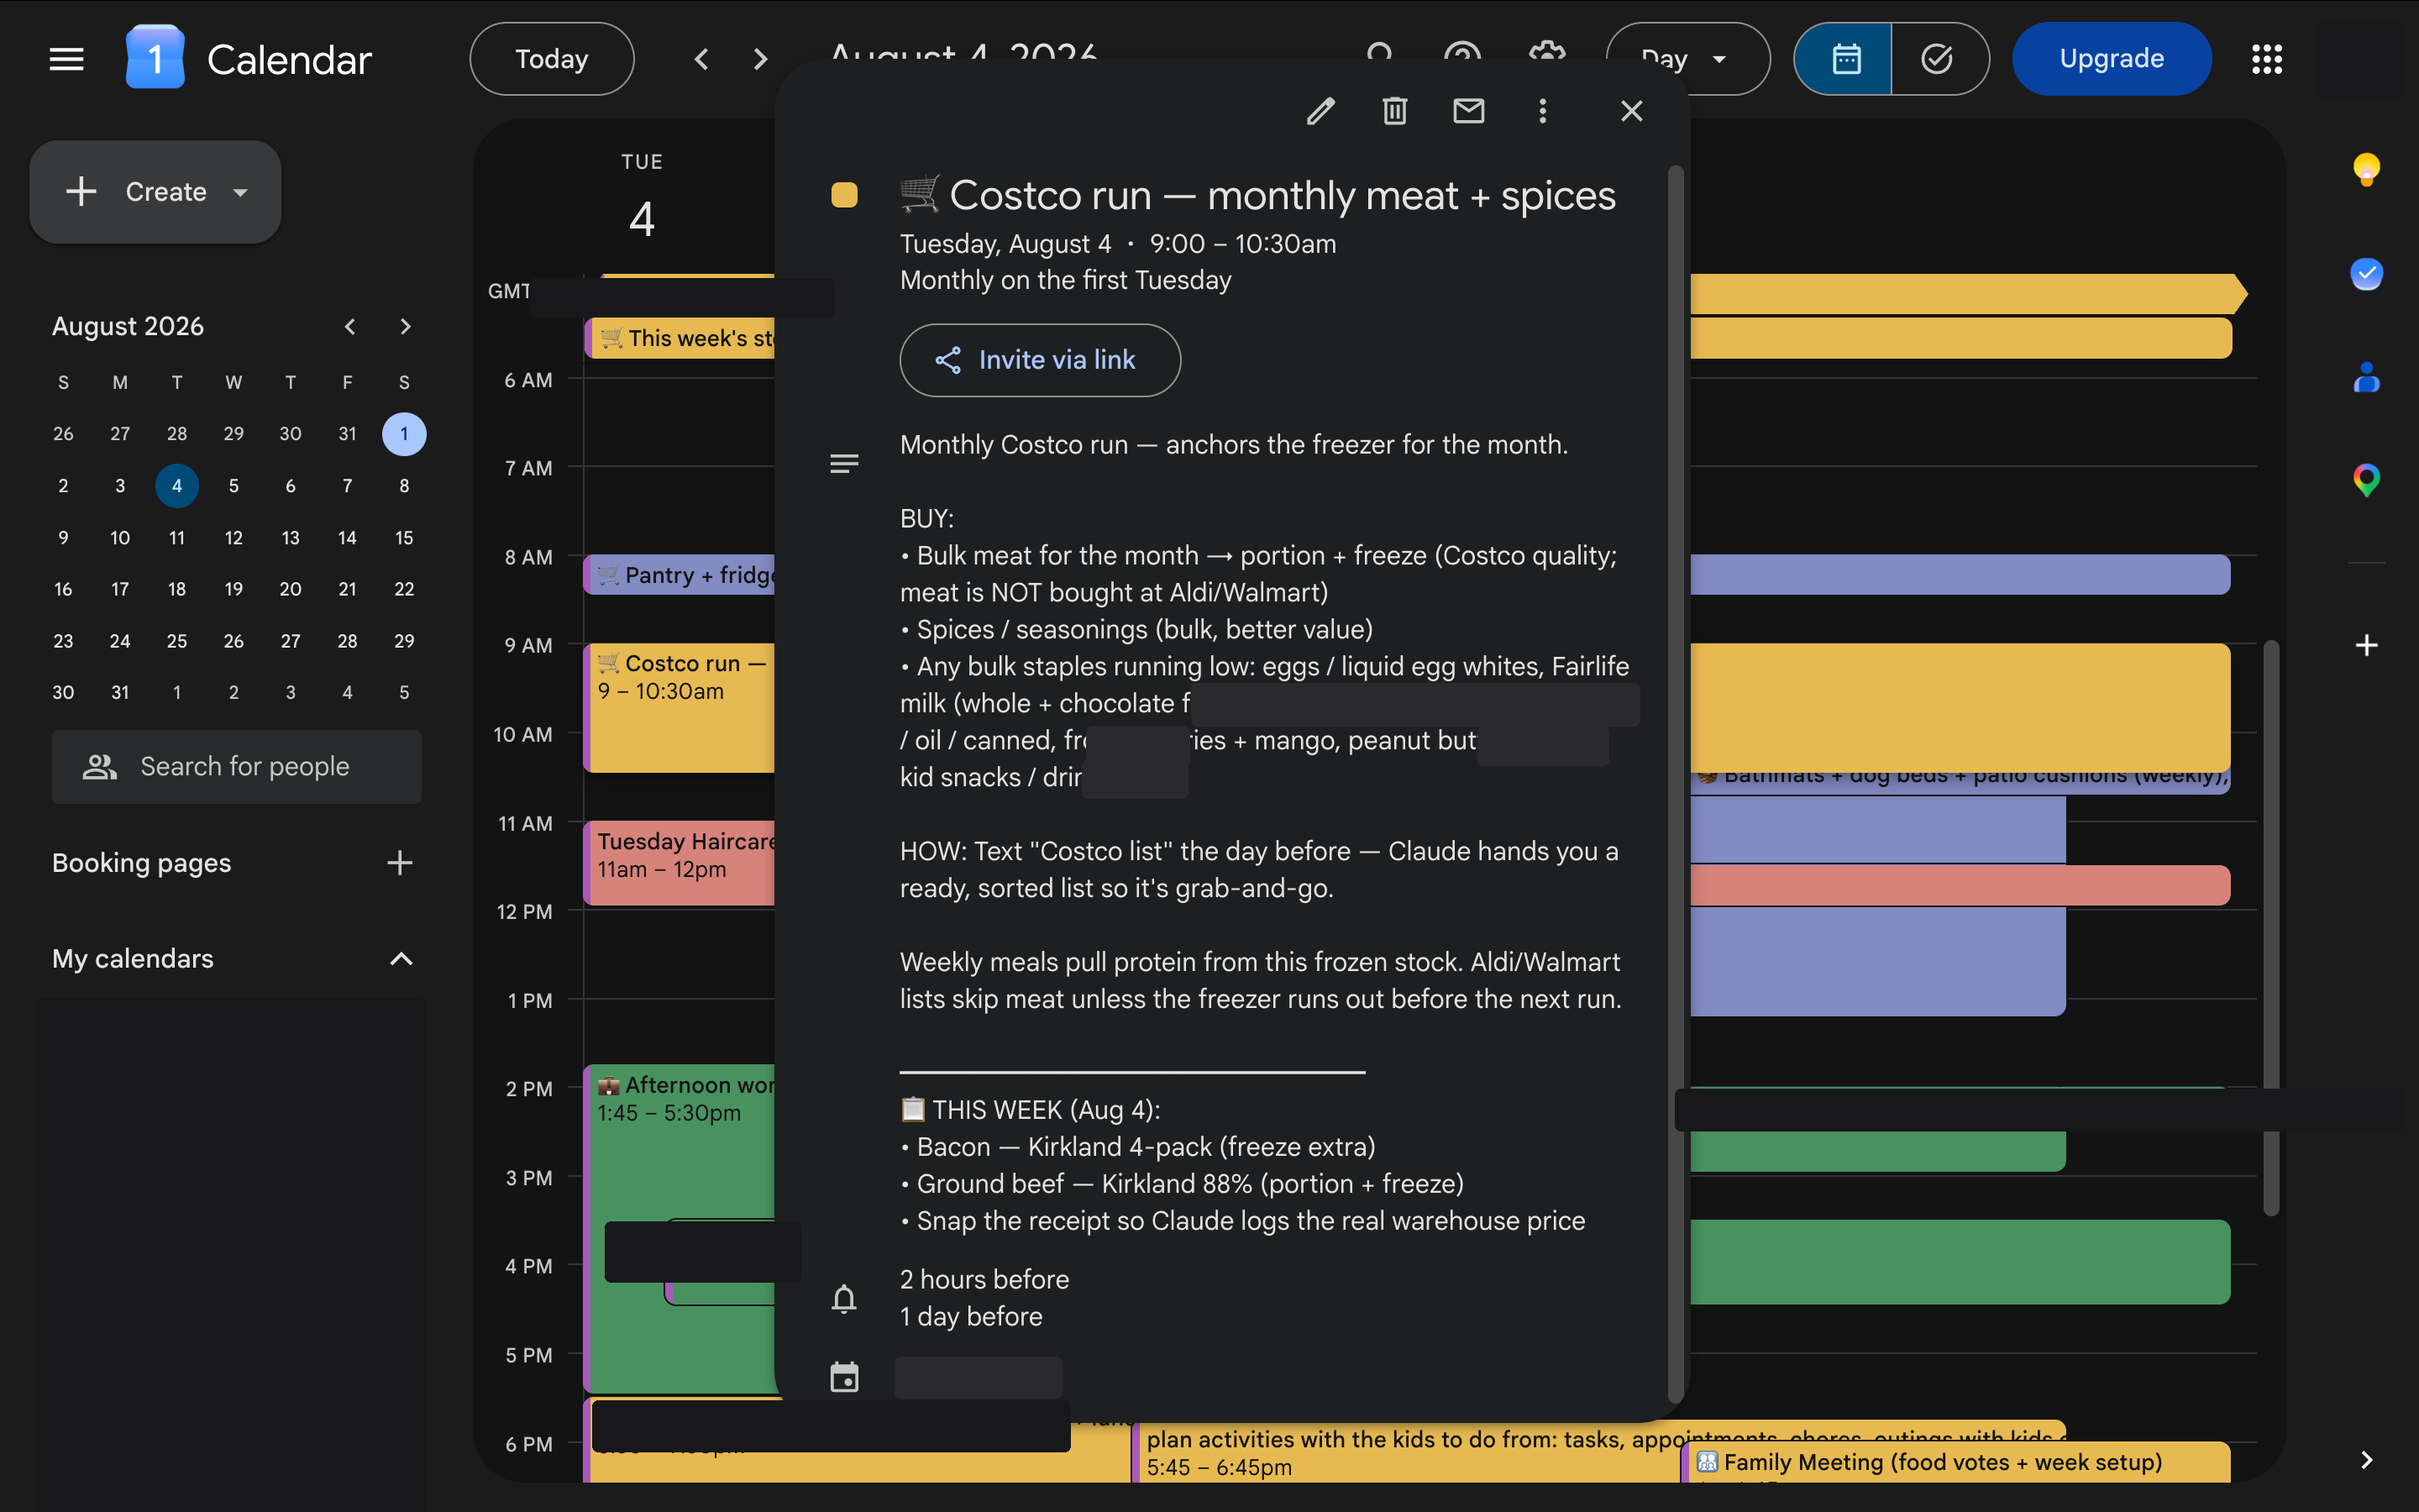Image resolution: width=2419 pixels, height=1512 pixels.
Task: Click the "Monthly on the first Tuesday" text
Action: click(x=1066, y=280)
